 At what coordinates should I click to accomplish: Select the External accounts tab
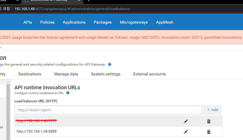point(149,74)
